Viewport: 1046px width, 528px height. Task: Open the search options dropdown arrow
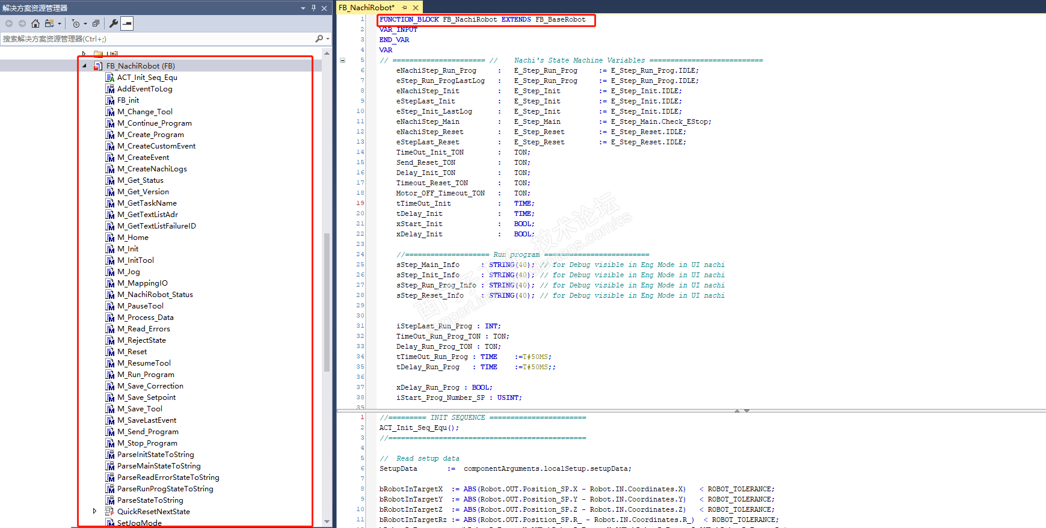[328, 38]
